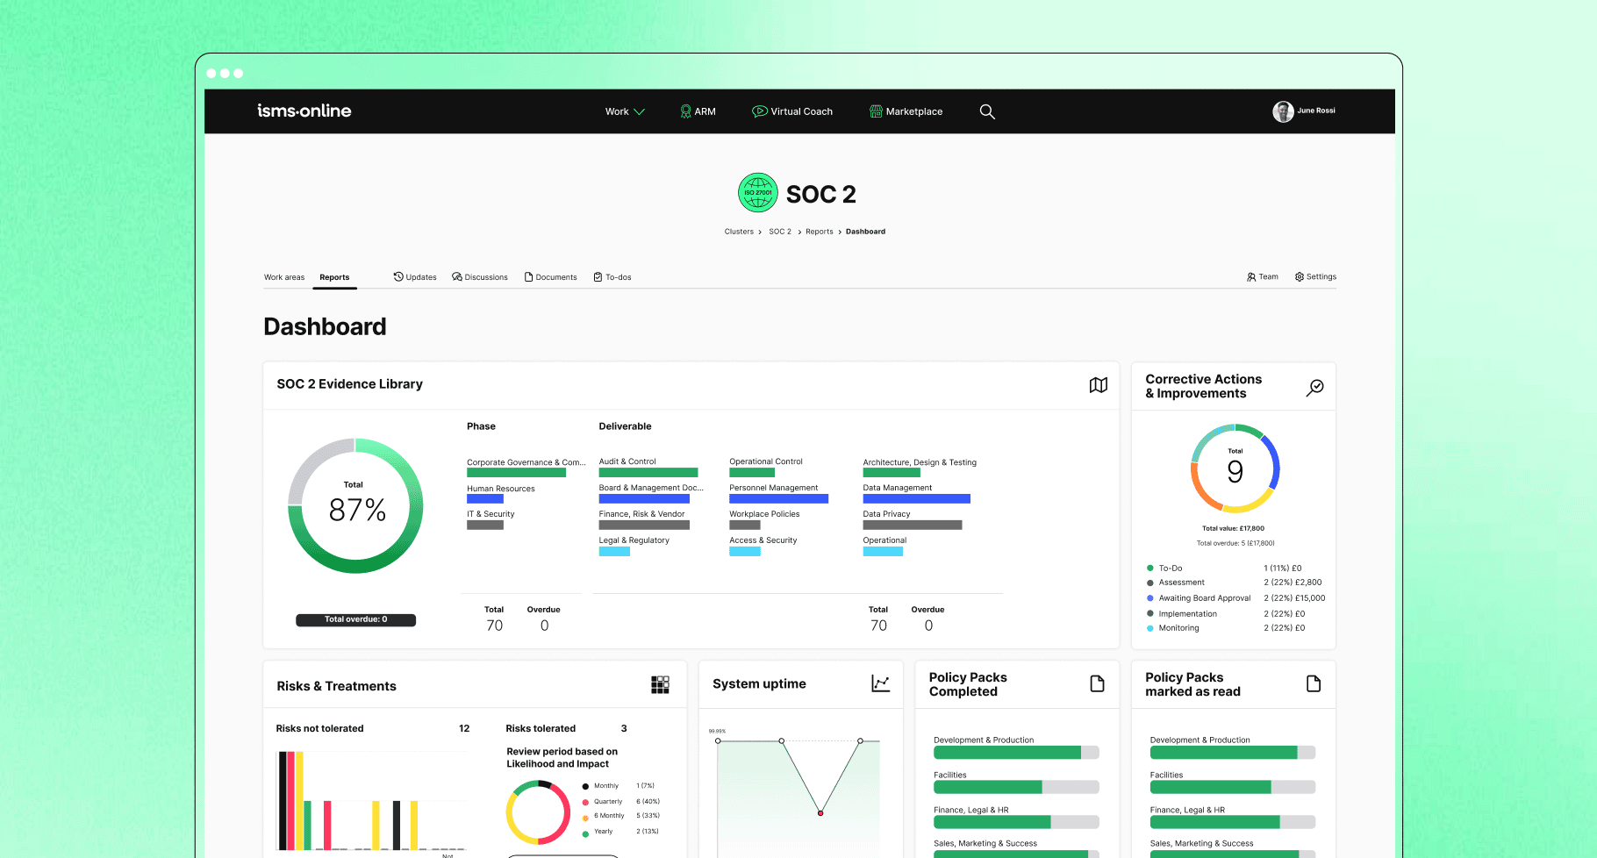Open the ARM section in the top navigation
This screenshot has width=1597, height=858.
point(698,111)
